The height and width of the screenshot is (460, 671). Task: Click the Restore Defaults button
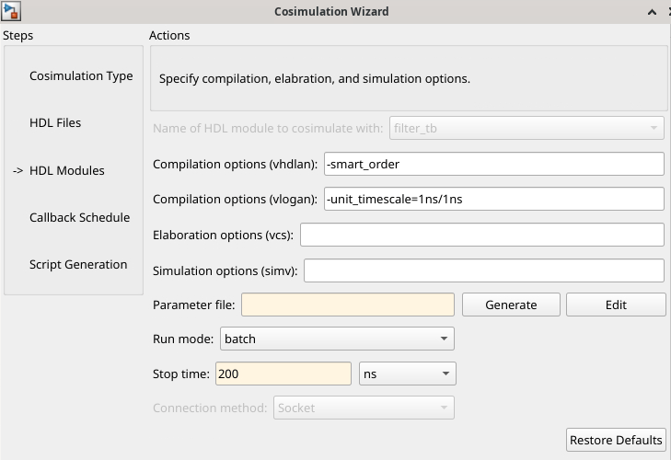[x=616, y=440]
